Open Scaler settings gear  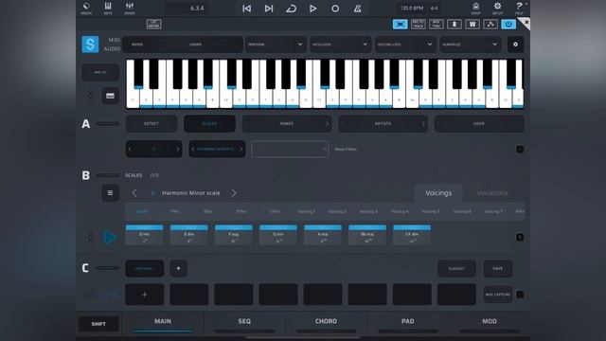(515, 45)
